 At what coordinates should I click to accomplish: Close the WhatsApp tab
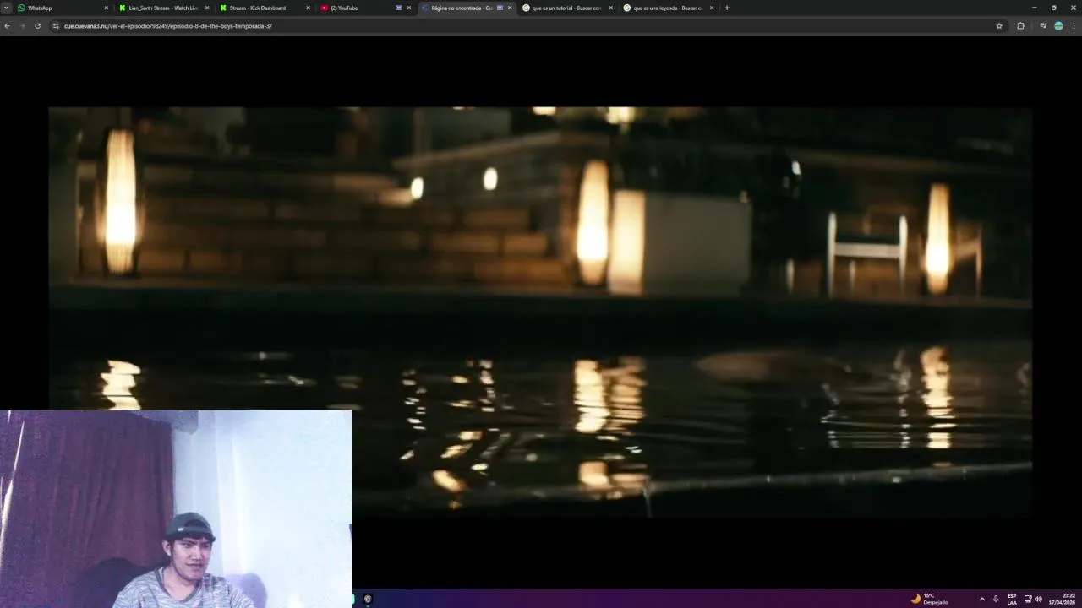[107, 8]
